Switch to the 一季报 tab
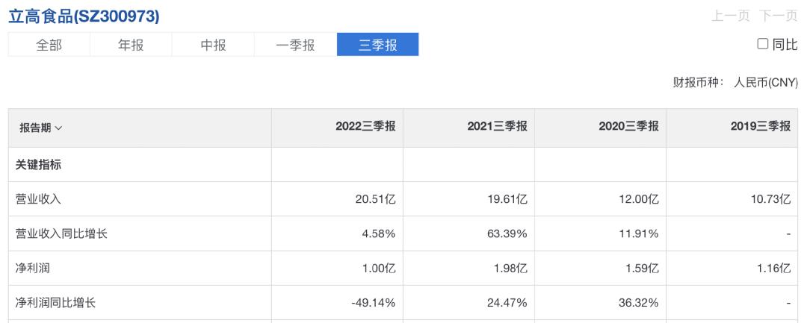 [295, 45]
